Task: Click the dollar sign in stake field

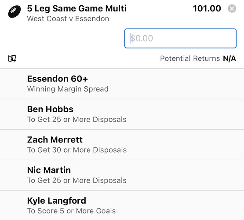Action: [133, 38]
